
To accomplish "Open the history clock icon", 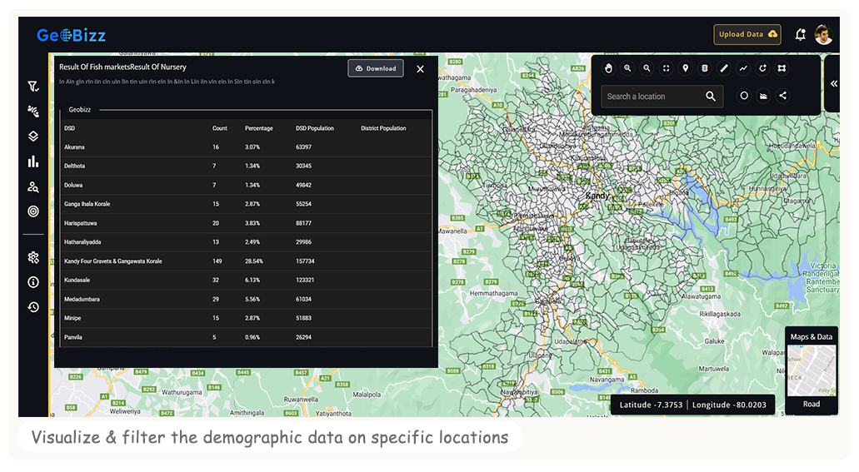I will (x=33, y=307).
